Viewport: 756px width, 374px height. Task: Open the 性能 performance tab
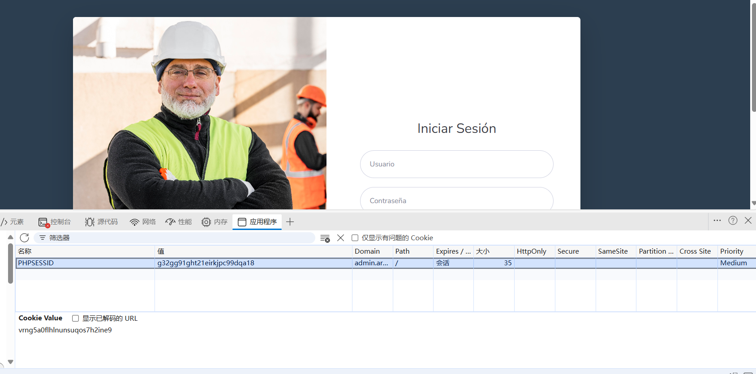pos(178,222)
